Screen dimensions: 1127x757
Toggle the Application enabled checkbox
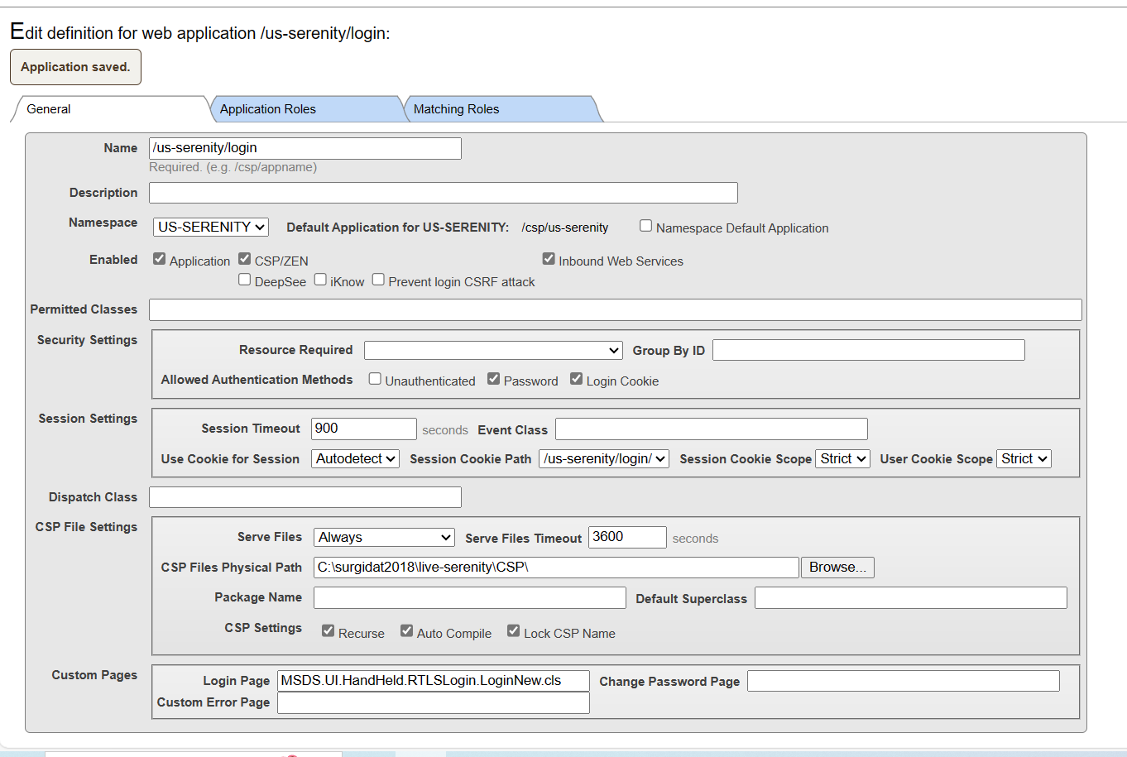coord(160,259)
